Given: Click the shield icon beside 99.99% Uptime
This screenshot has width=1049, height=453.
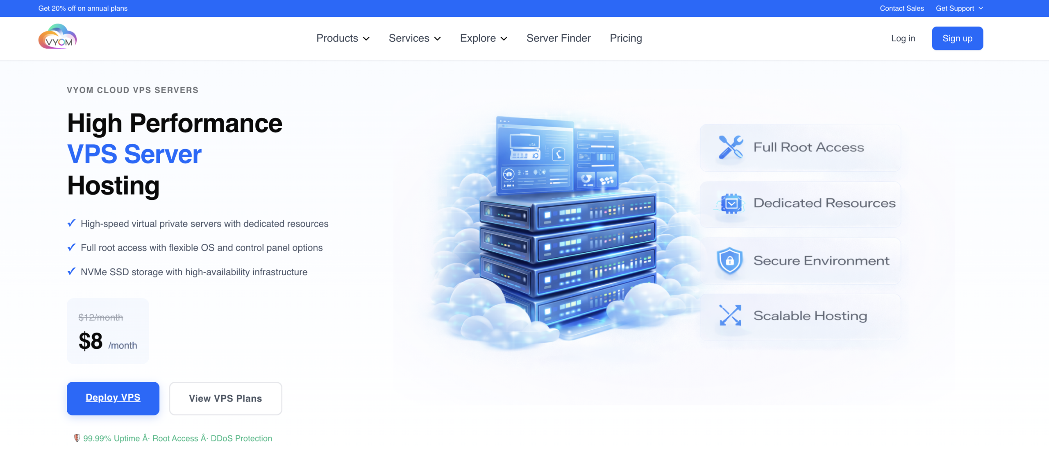Looking at the screenshot, I should 77,438.
